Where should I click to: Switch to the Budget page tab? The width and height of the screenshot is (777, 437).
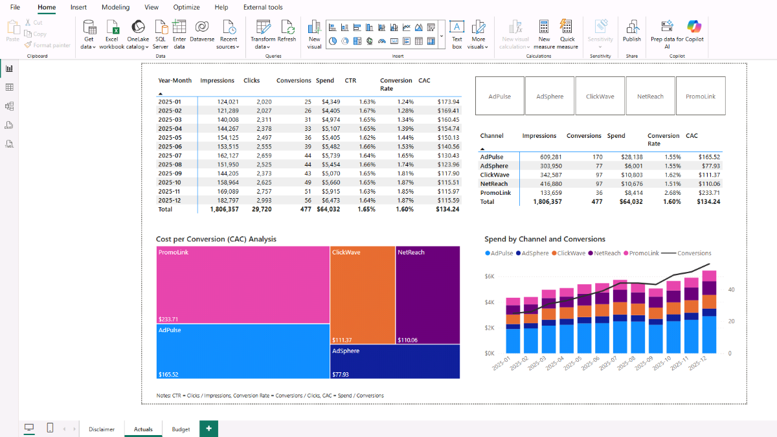[181, 429]
